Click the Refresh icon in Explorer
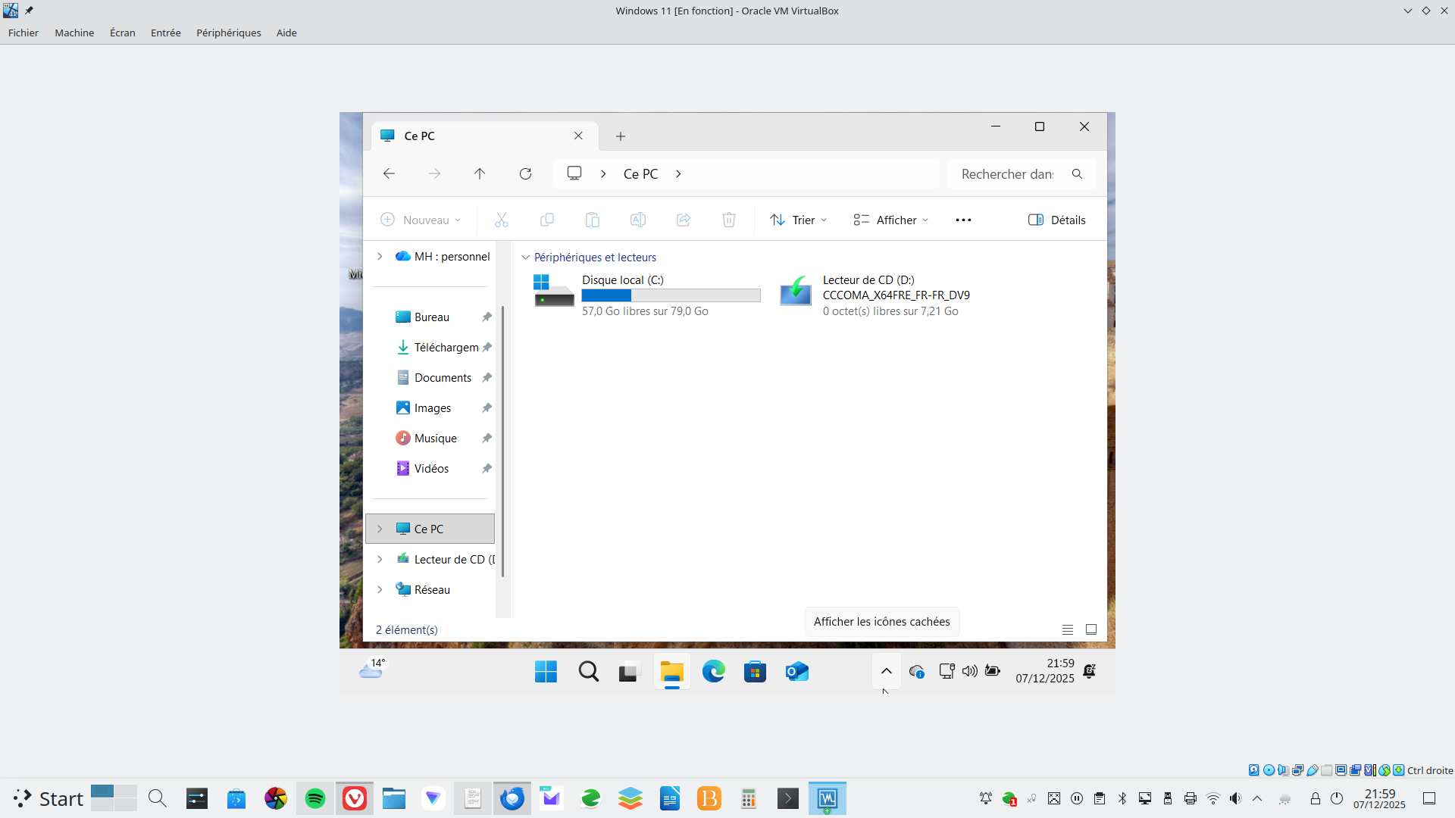 (525, 173)
